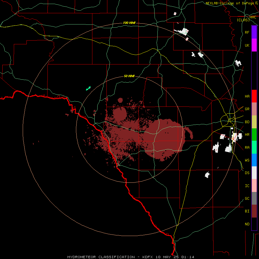Click the BD yellow legend swatch
This screenshot has height=259, width=259.
[254, 122]
